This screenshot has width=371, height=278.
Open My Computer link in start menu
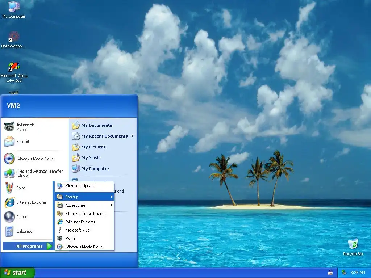(x=95, y=169)
